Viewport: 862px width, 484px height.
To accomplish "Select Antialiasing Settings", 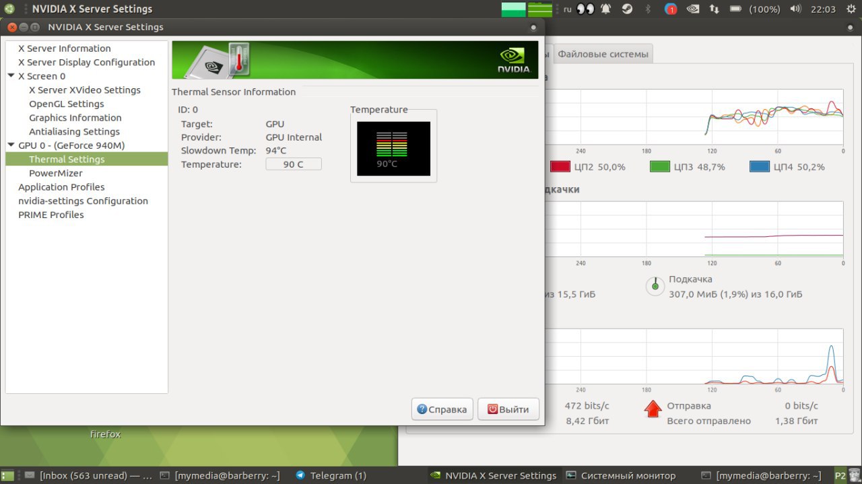I will pyautogui.click(x=74, y=131).
